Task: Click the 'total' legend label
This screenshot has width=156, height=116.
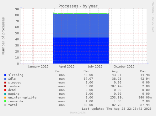Action: pyautogui.click(x=13, y=105)
